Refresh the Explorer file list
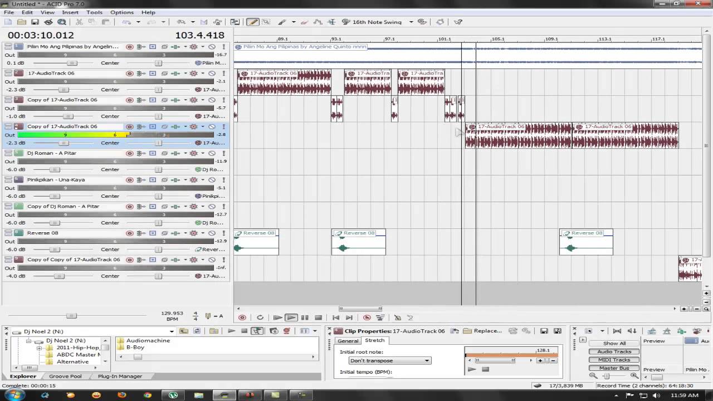 tap(197, 331)
